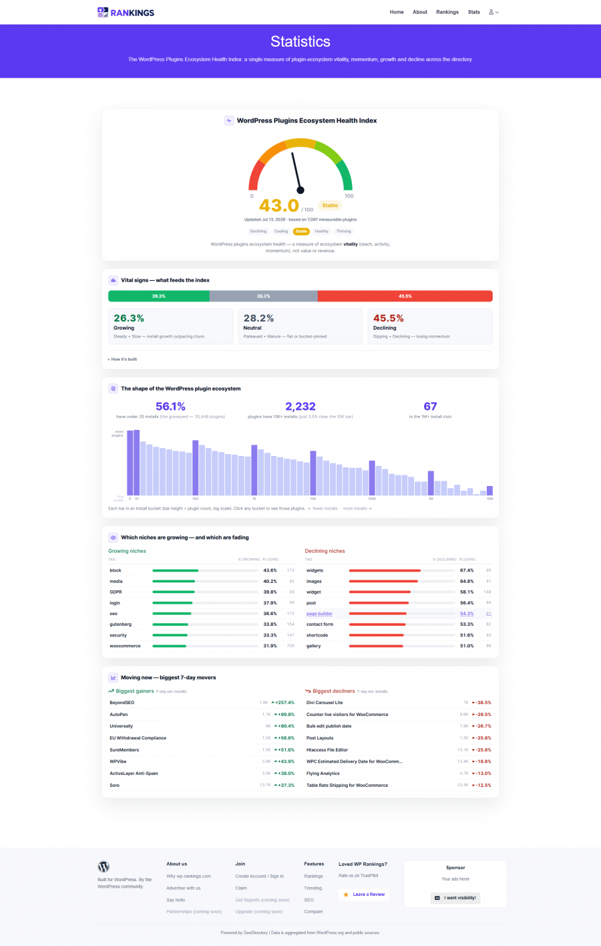Click the chart icon beside Moving now

(113, 678)
